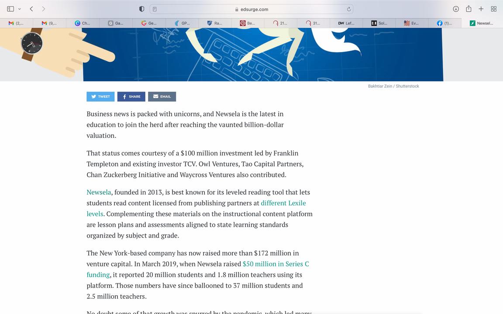Open the different Lexile levels link
This screenshot has width=503, height=314.
(283, 203)
